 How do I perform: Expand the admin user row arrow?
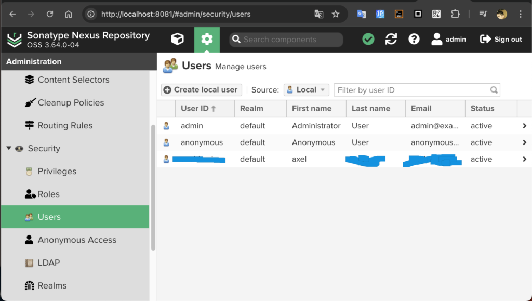click(x=524, y=126)
